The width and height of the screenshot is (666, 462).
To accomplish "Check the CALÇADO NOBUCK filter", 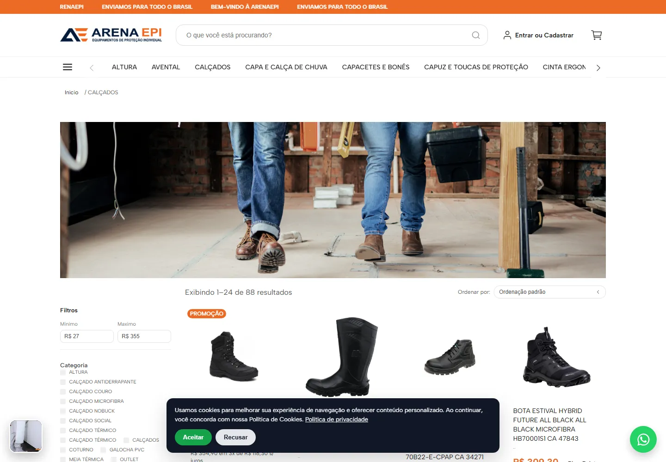I will point(63,411).
